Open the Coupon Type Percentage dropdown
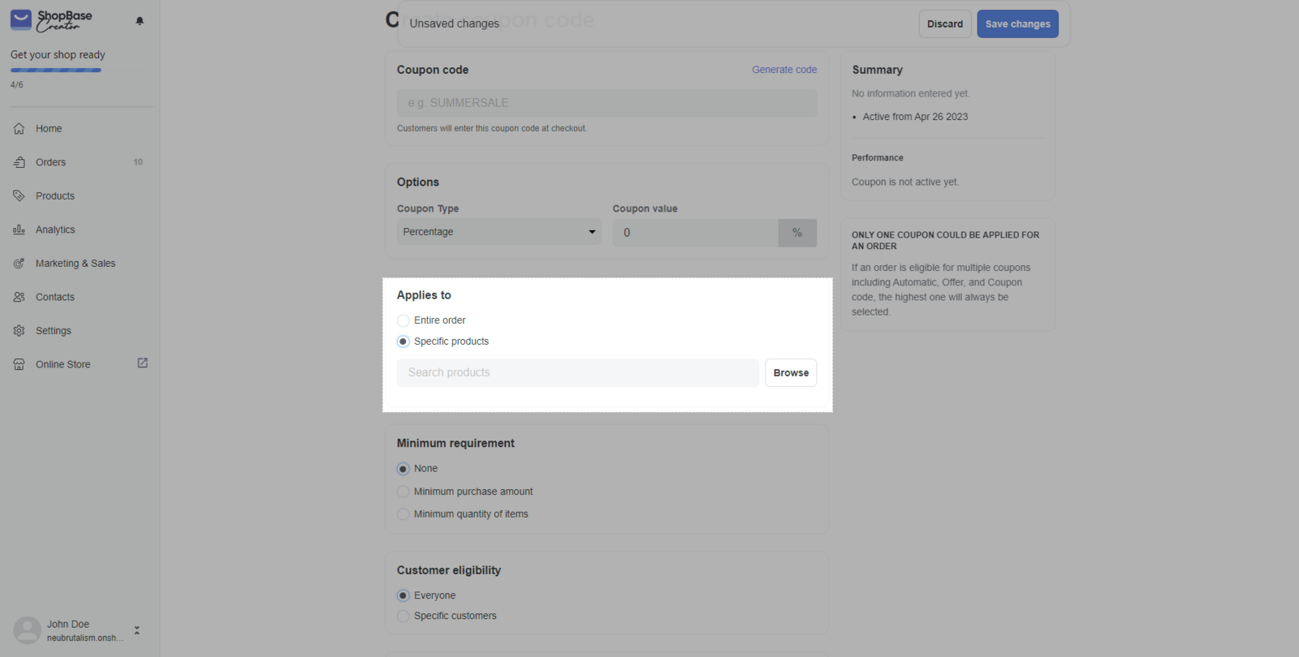This screenshot has width=1299, height=657. point(498,232)
